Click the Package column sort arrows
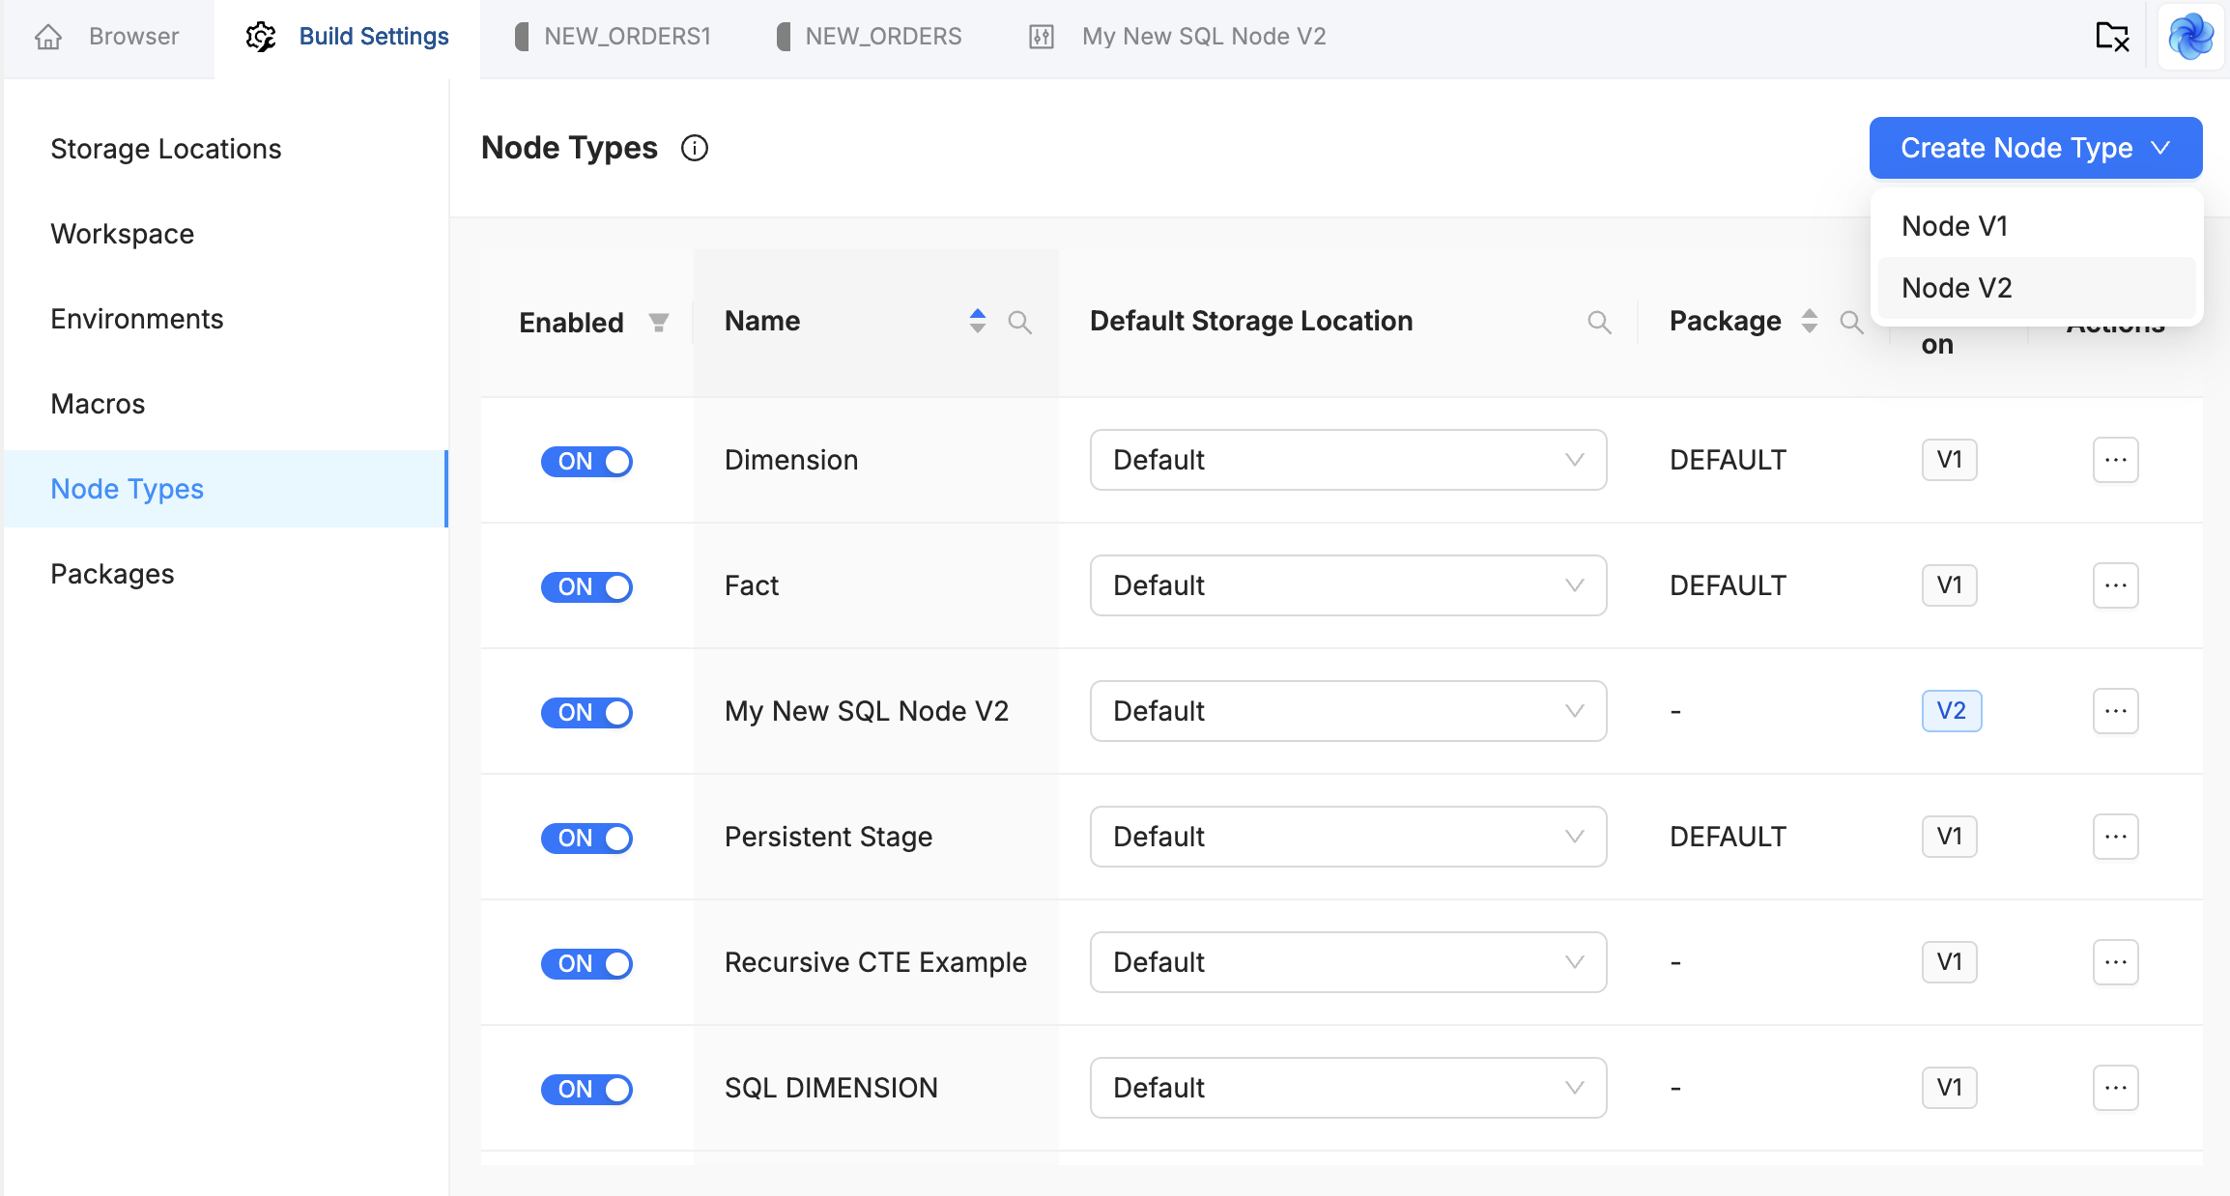This screenshot has height=1196, width=2230. [1810, 321]
